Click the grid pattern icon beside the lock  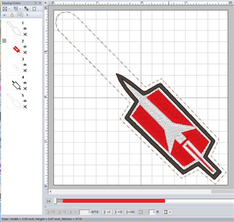[x=20, y=15]
